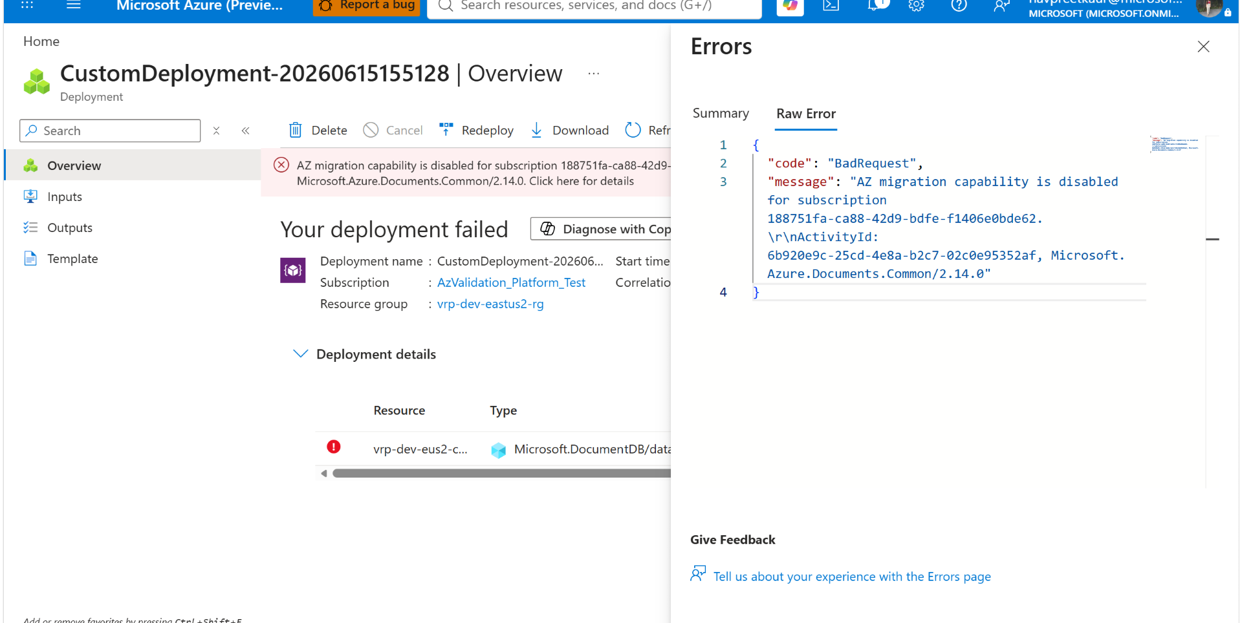Launch Cloud Shell from the header
Screen dimensions: 1242x623
click(831, 6)
